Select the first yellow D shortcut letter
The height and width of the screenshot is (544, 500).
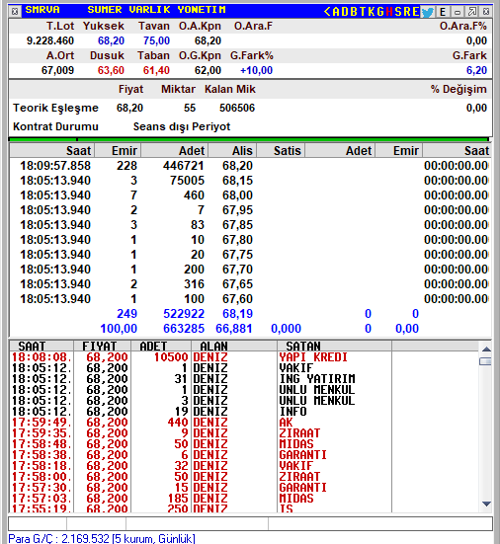tap(345, 12)
